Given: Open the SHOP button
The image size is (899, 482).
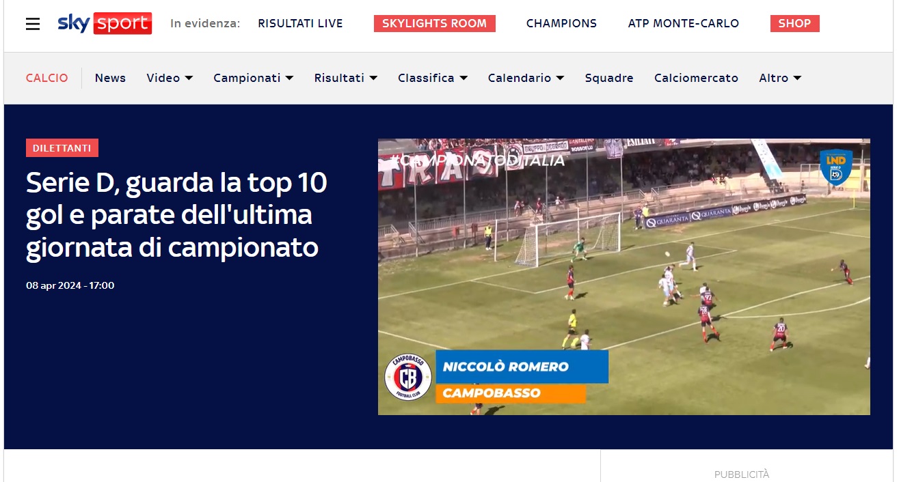Looking at the screenshot, I should (x=794, y=23).
